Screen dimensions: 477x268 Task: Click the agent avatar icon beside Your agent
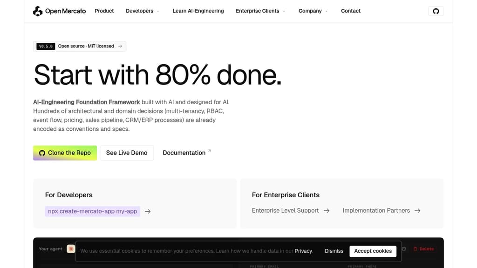pyautogui.click(x=71, y=249)
